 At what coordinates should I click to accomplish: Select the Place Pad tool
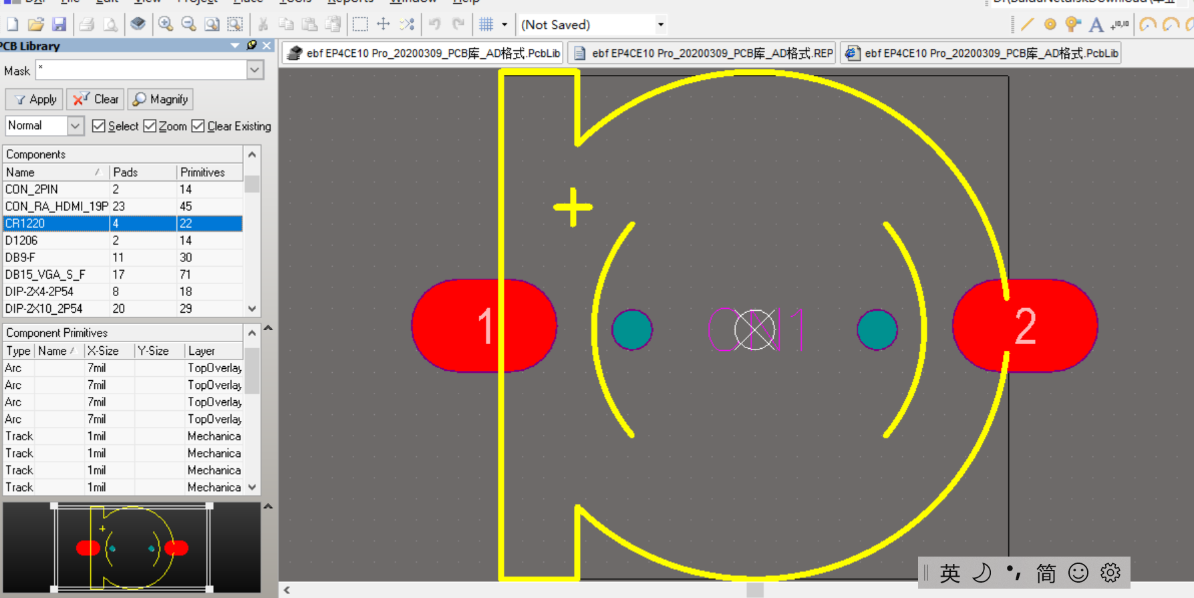(1050, 25)
